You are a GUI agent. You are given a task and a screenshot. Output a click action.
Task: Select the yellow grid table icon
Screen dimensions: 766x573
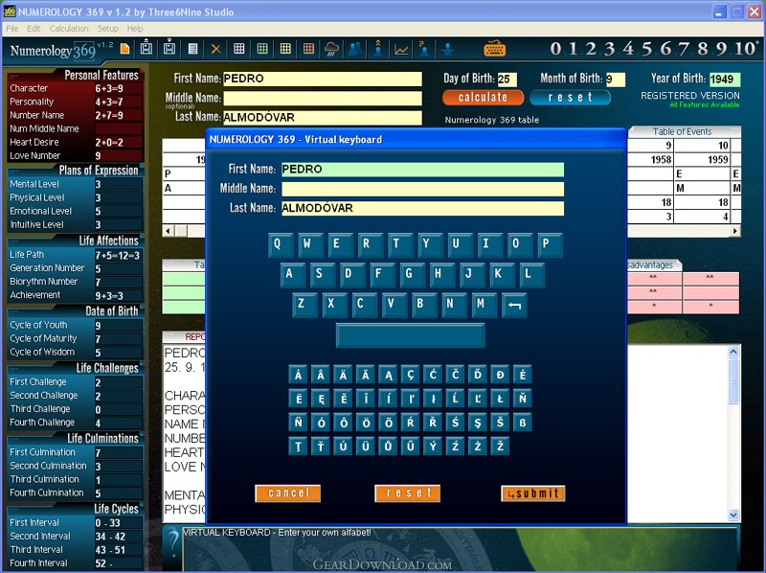pos(285,49)
